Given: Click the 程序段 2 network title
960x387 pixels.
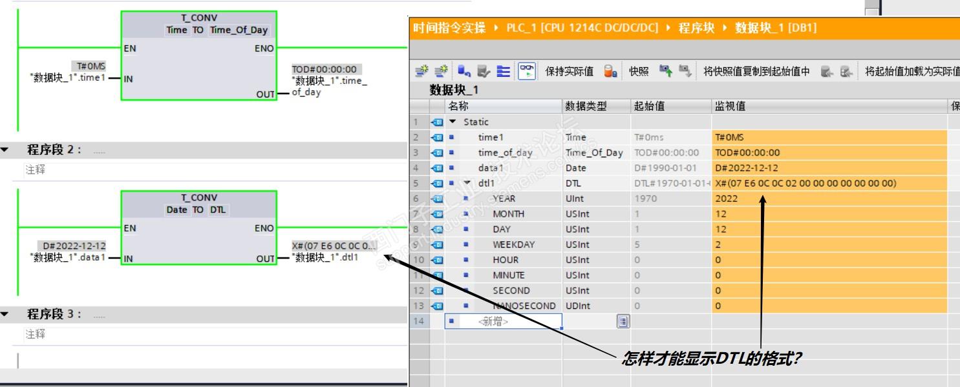Looking at the screenshot, I should tap(54, 150).
